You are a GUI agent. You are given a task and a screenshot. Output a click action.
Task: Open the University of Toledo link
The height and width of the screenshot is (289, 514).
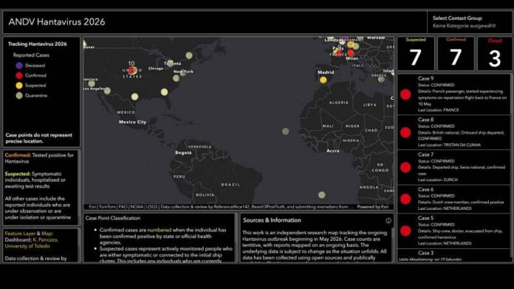click(x=27, y=246)
